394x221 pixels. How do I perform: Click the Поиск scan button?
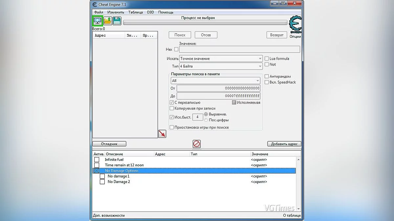pos(180,35)
